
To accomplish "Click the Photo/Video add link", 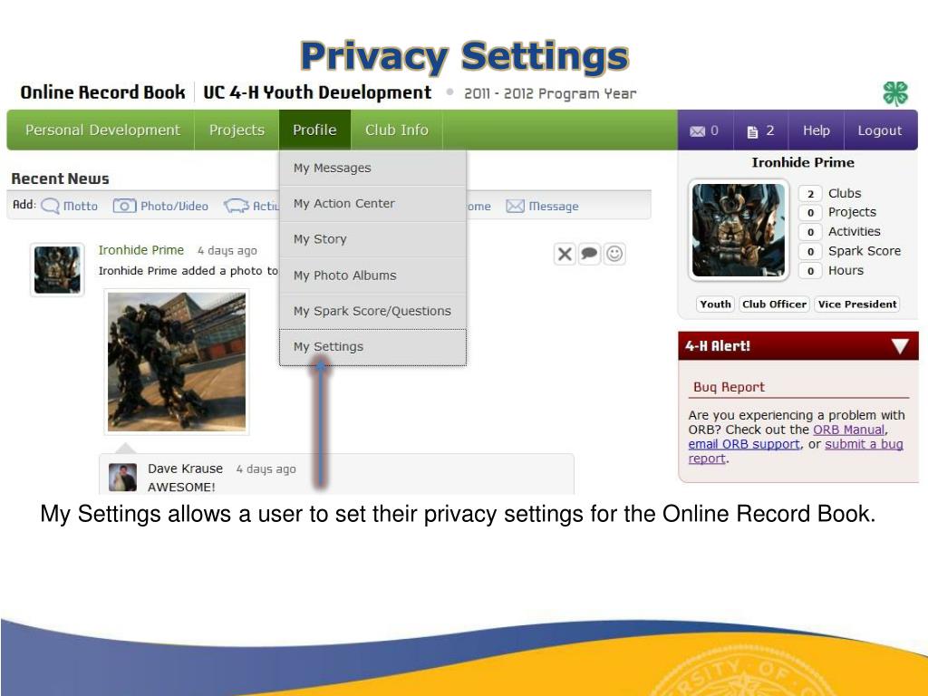I will pyautogui.click(x=174, y=206).
